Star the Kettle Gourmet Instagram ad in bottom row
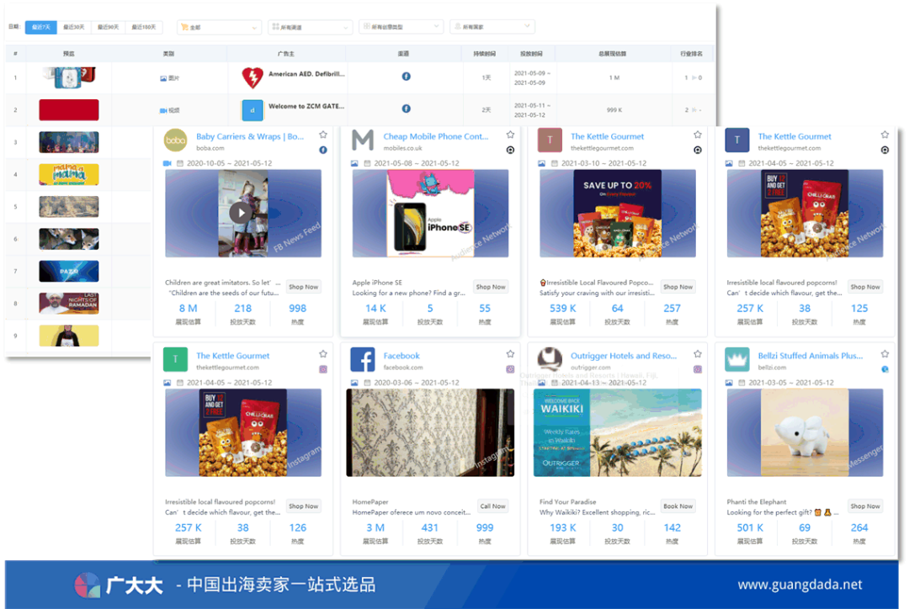Image resolution: width=909 pixels, height=609 pixels. pos(323,353)
